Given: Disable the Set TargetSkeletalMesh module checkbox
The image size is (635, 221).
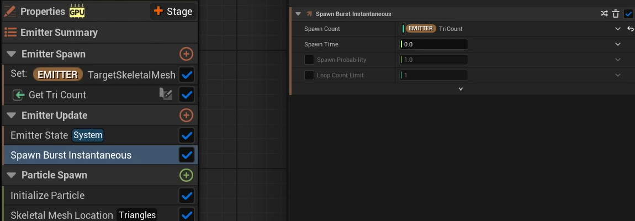Looking at the screenshot, I should (x=187, y=75).
